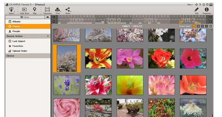Grab the timeline's right range handle
This screenshot has width=222, height=117.
click(x=208, y=19)
